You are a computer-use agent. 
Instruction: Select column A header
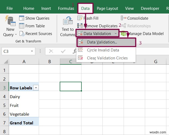click(24, 62)
